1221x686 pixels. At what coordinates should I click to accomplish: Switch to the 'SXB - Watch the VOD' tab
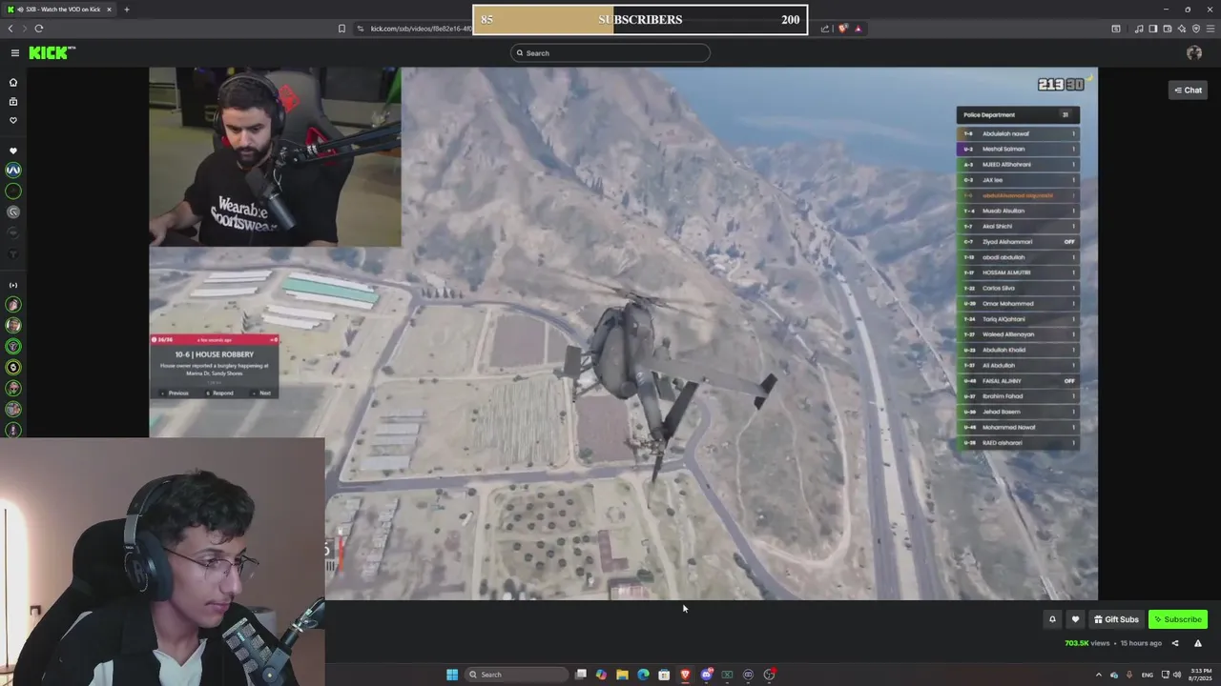[59, 10]
